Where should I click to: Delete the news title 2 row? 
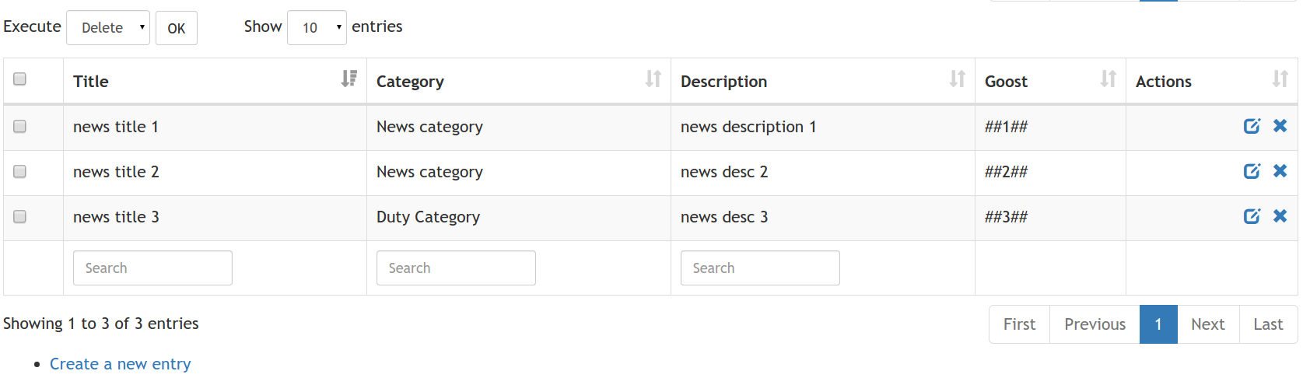(1280, 171)
